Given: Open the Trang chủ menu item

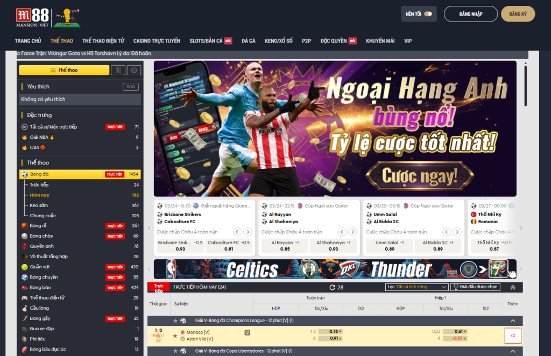Looking at the screenshot, I should point(28,41).
